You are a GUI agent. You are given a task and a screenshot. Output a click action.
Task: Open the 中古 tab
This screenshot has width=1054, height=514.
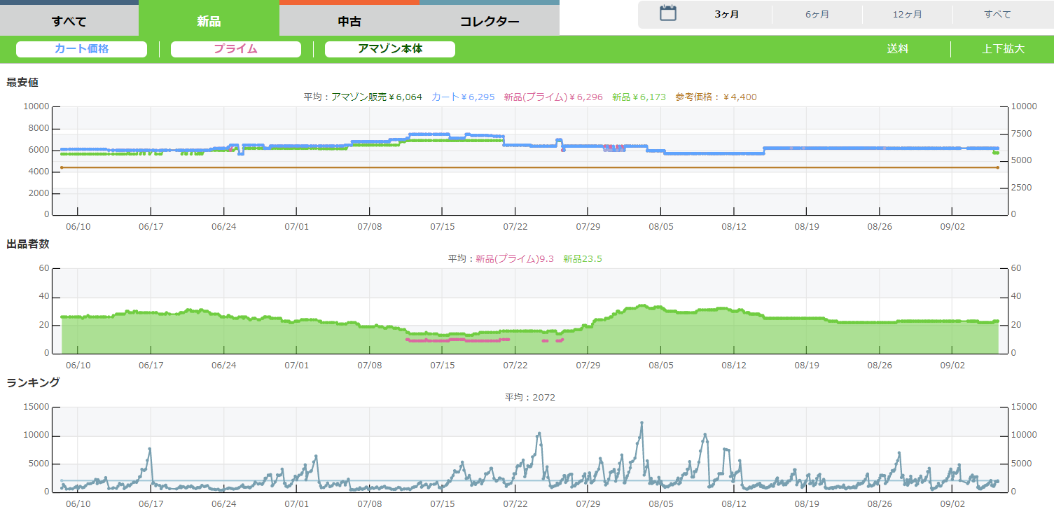[x=349, y=21]
